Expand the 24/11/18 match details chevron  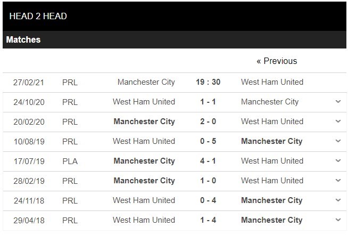[338, 200]
